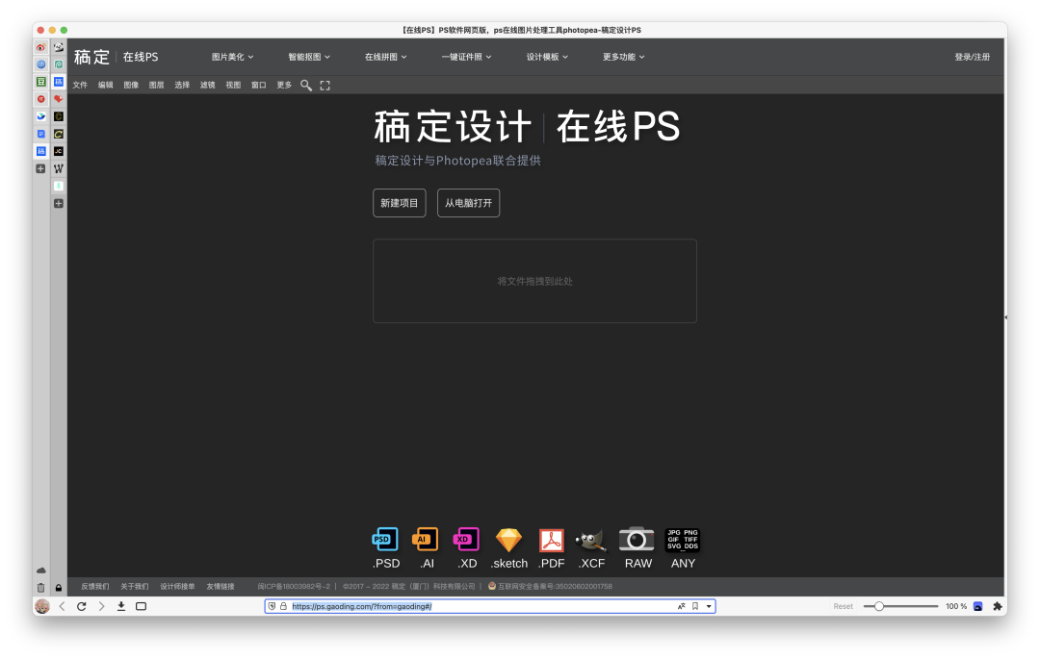Click the RAW camera icon
Screen dimensions: 1040x659
[637, 540]
